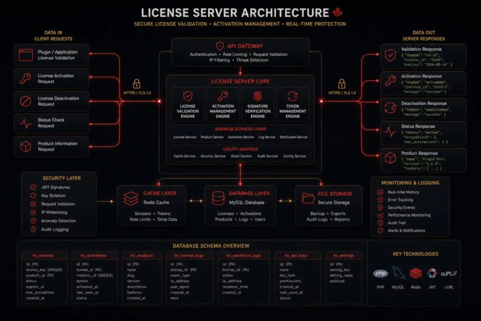Click the Real-time Metrics icon
The image size is (481, 321).
[x=381, y=192]
